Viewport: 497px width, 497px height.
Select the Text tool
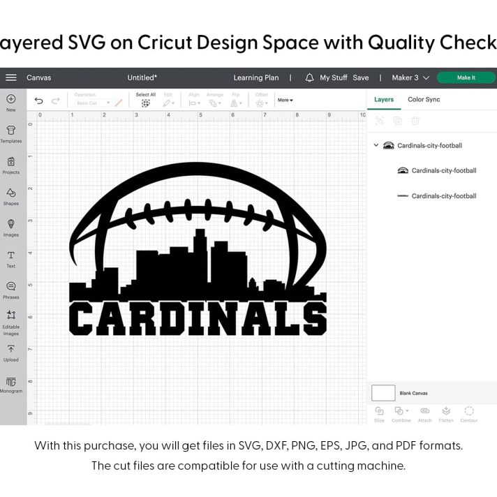[11, 259]
